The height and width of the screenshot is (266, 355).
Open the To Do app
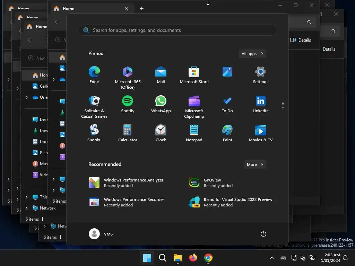pos(227,104)
